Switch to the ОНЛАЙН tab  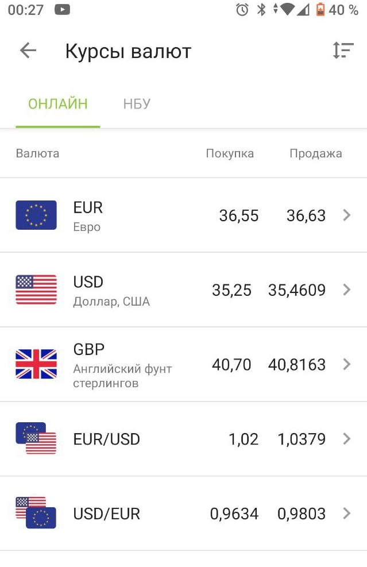58,104
